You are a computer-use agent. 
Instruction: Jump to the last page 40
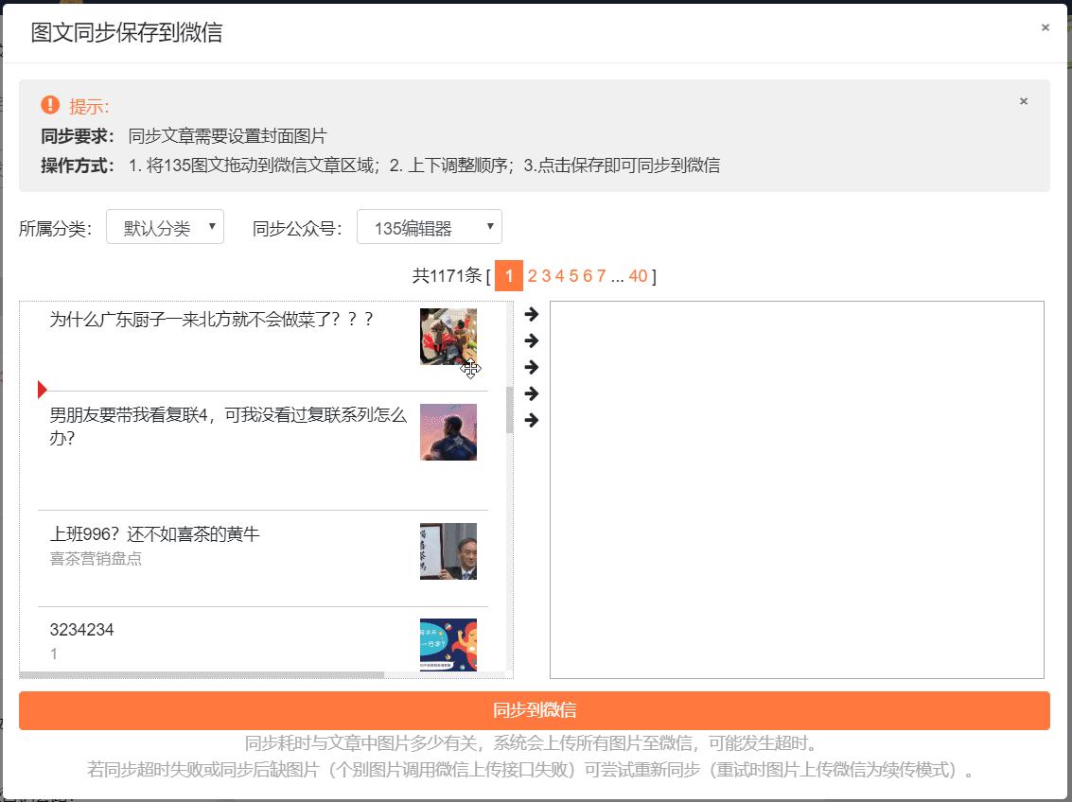pos(638,275)
